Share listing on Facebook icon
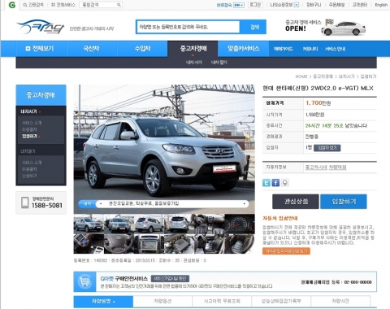Screen dimensions: 390x309 [275, 183]
